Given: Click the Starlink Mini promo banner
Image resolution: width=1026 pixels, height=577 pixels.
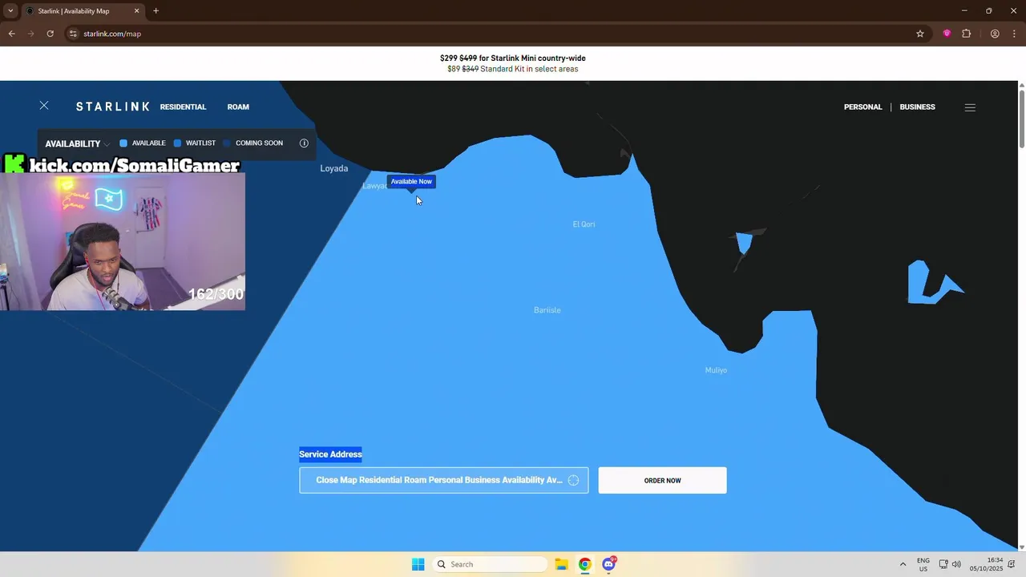Looking at the screenshot, I should (513, 58).
